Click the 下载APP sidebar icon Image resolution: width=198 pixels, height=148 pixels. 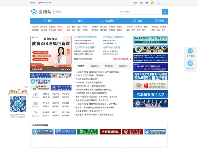(190, 63)
